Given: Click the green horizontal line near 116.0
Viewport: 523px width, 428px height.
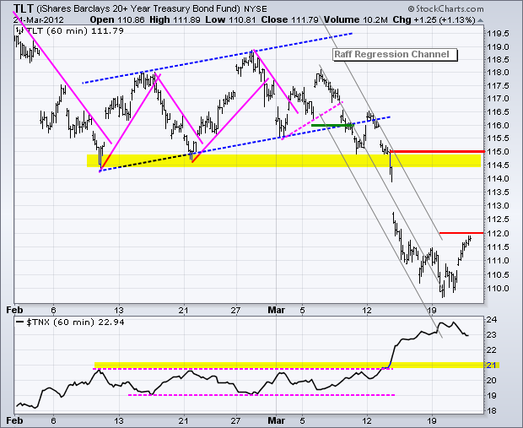Looking at the screenshot, I should 332,125.
